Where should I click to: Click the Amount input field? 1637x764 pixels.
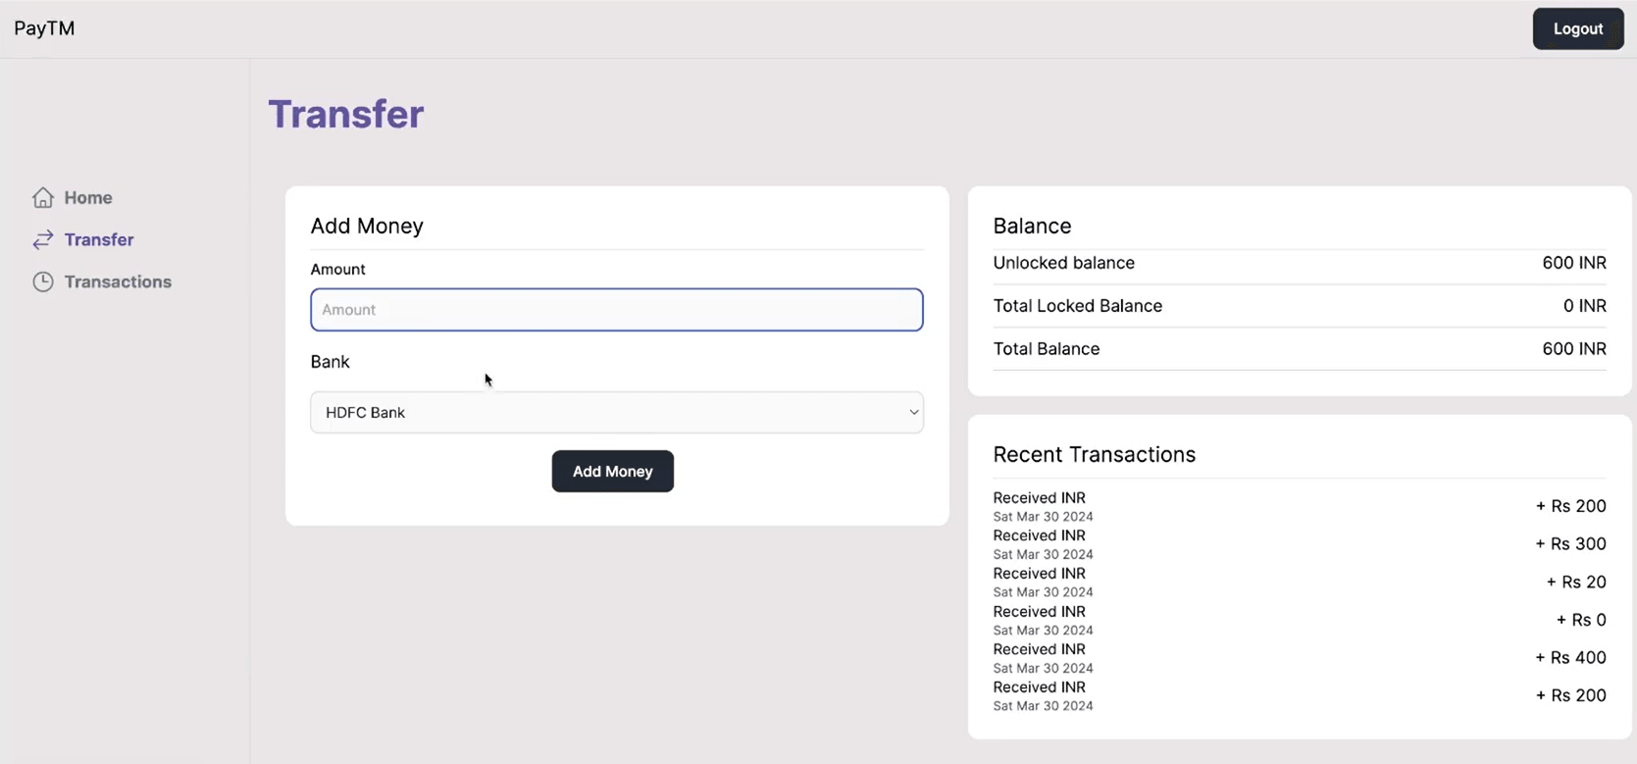pos(616,310)
